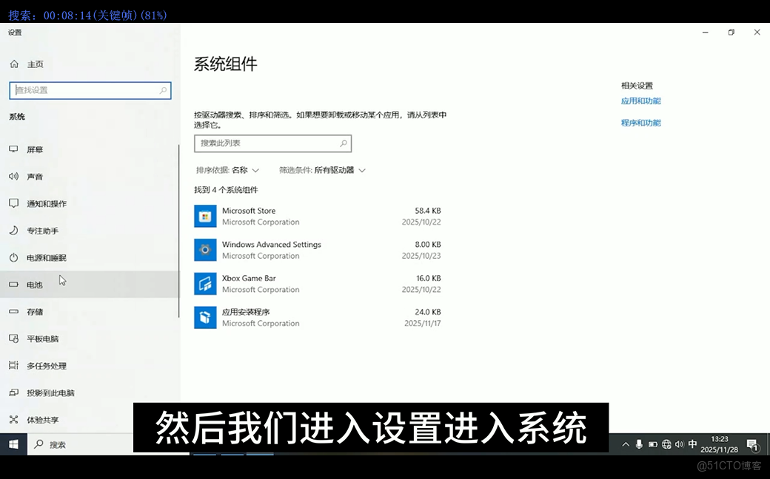
Task: Click the Xbox Game Bar icon
Action: [x=205, y=283]
